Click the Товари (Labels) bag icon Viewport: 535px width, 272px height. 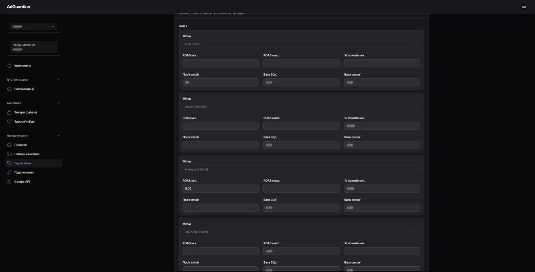click(x=9, y=112)
